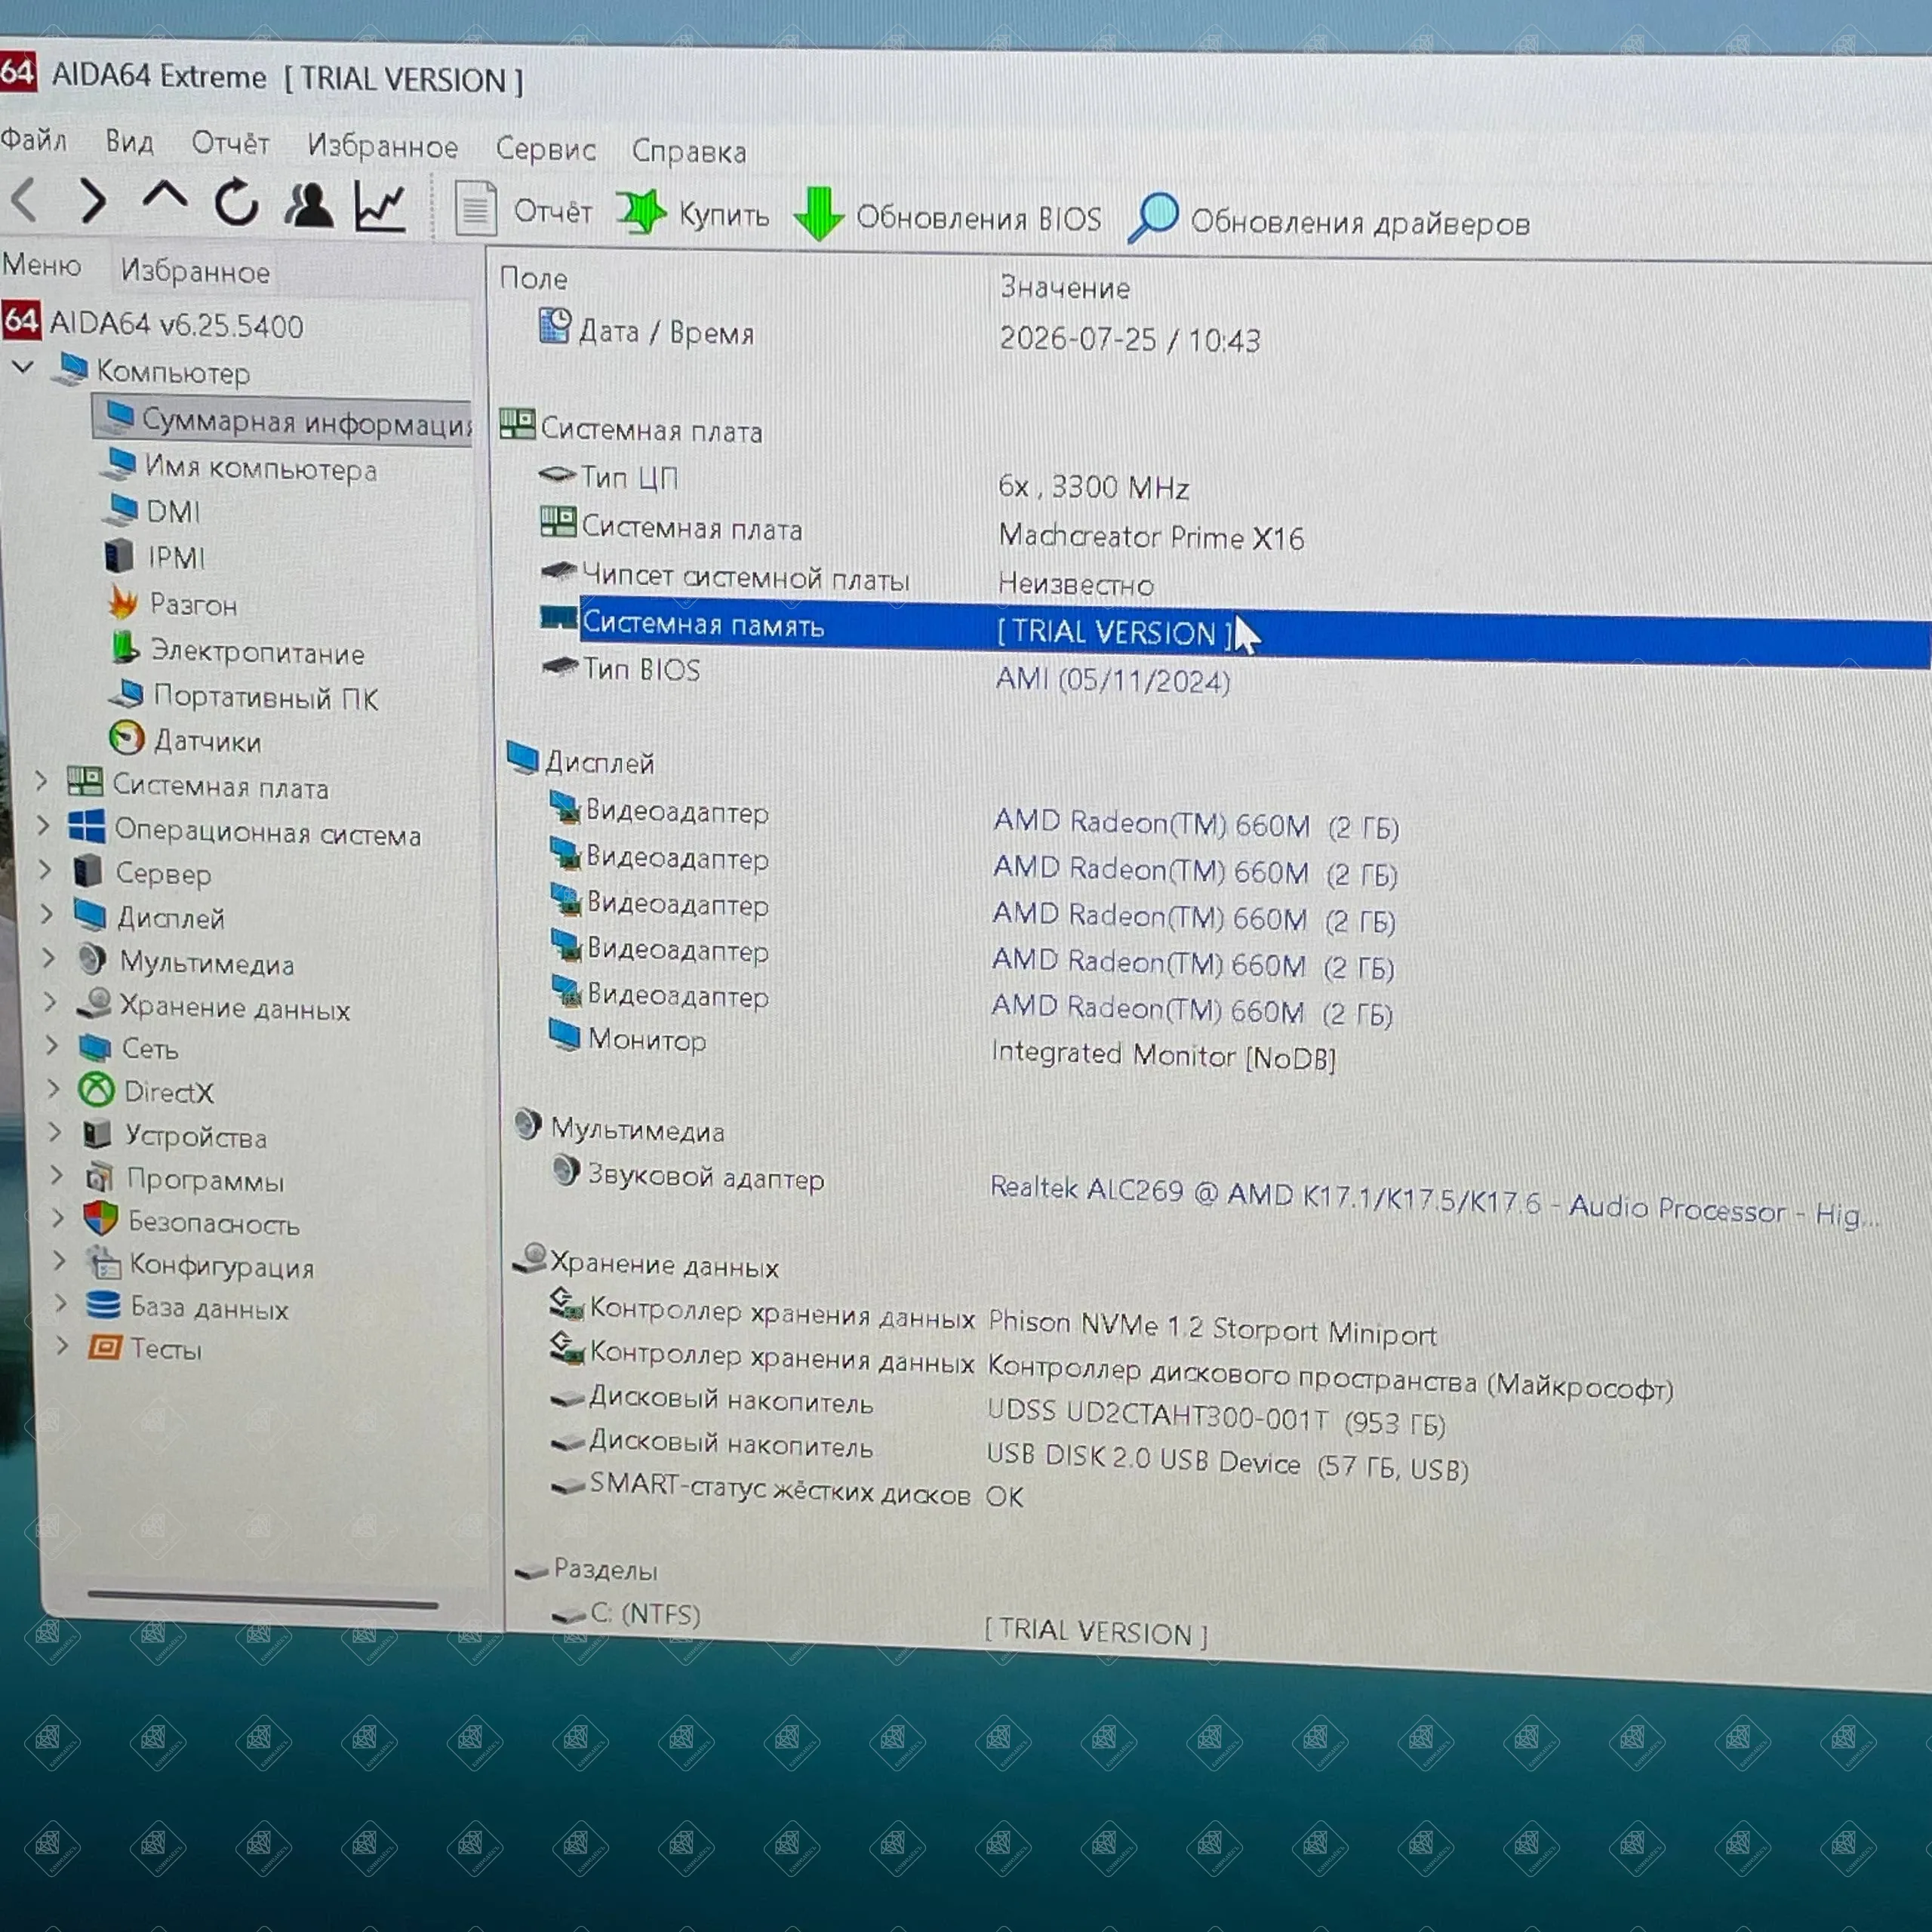This screenshot has width=1932, height=1932.
Task: Switch to the Меню tab
Action: 42,265
